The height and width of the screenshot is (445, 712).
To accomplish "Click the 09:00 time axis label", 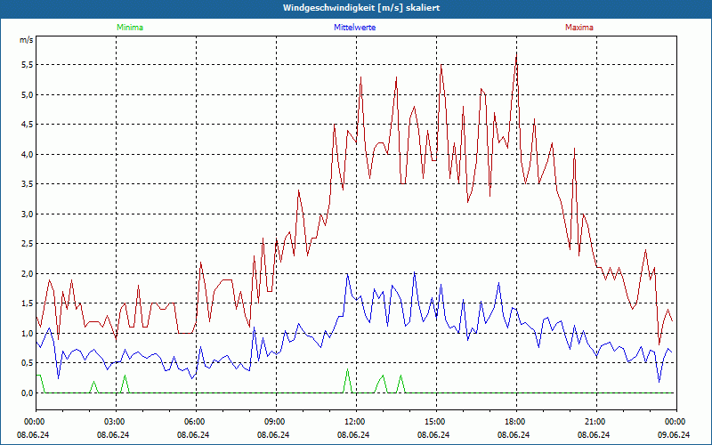I will click(275, 421).
